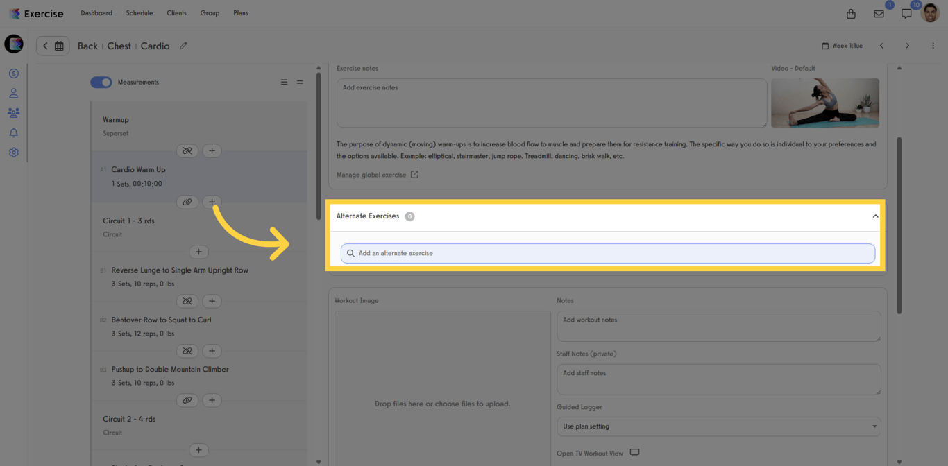Open the Manage global exercise link
Image resolution: width=948 pixels, height=466 pixels.
pyautogui.click(x=373, y=174)
